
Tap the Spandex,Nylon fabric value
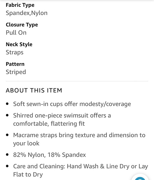click(27, 13)
